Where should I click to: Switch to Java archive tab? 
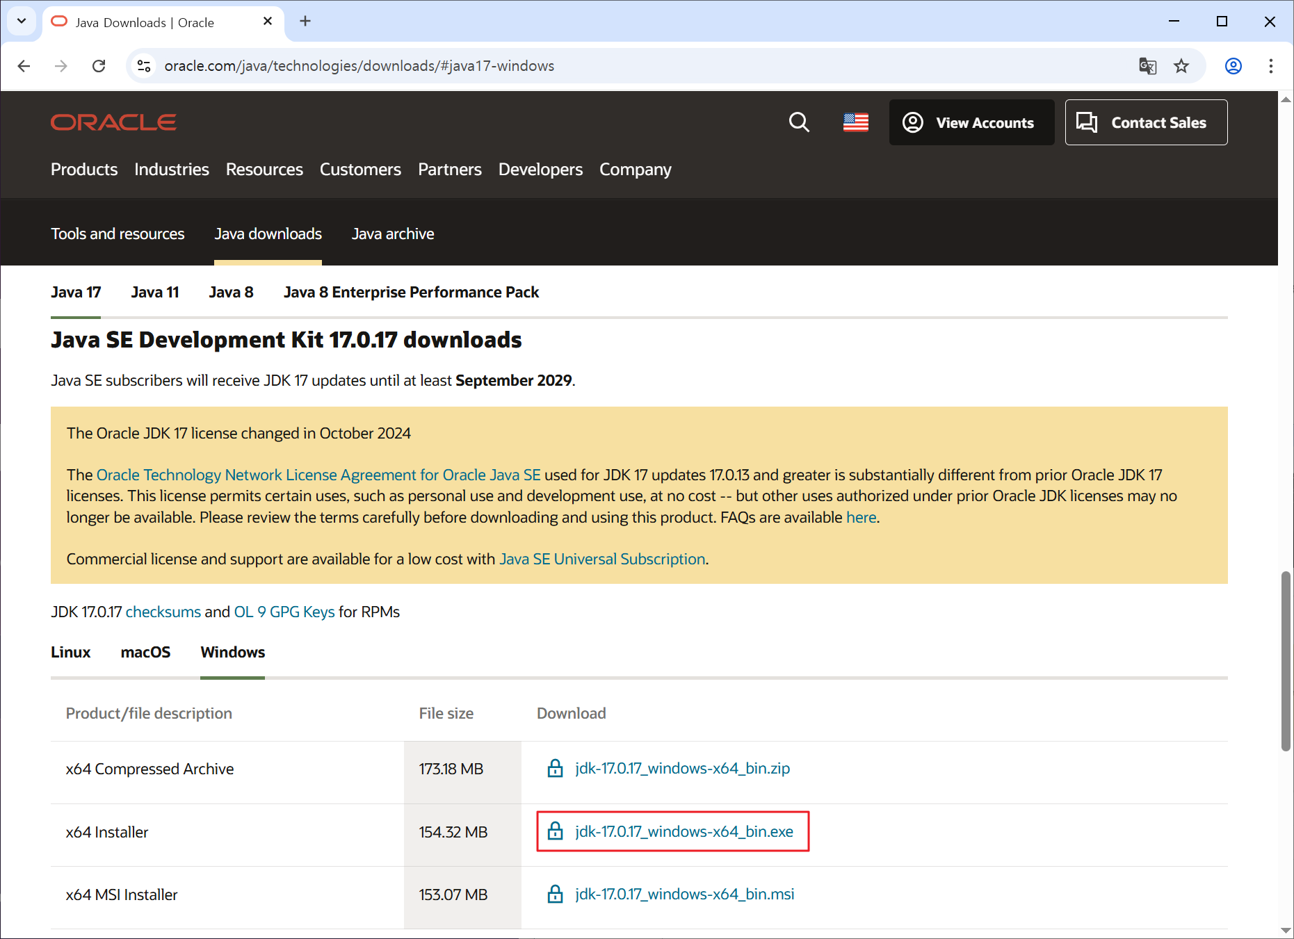pyautogui.click(x=393, y=234)
